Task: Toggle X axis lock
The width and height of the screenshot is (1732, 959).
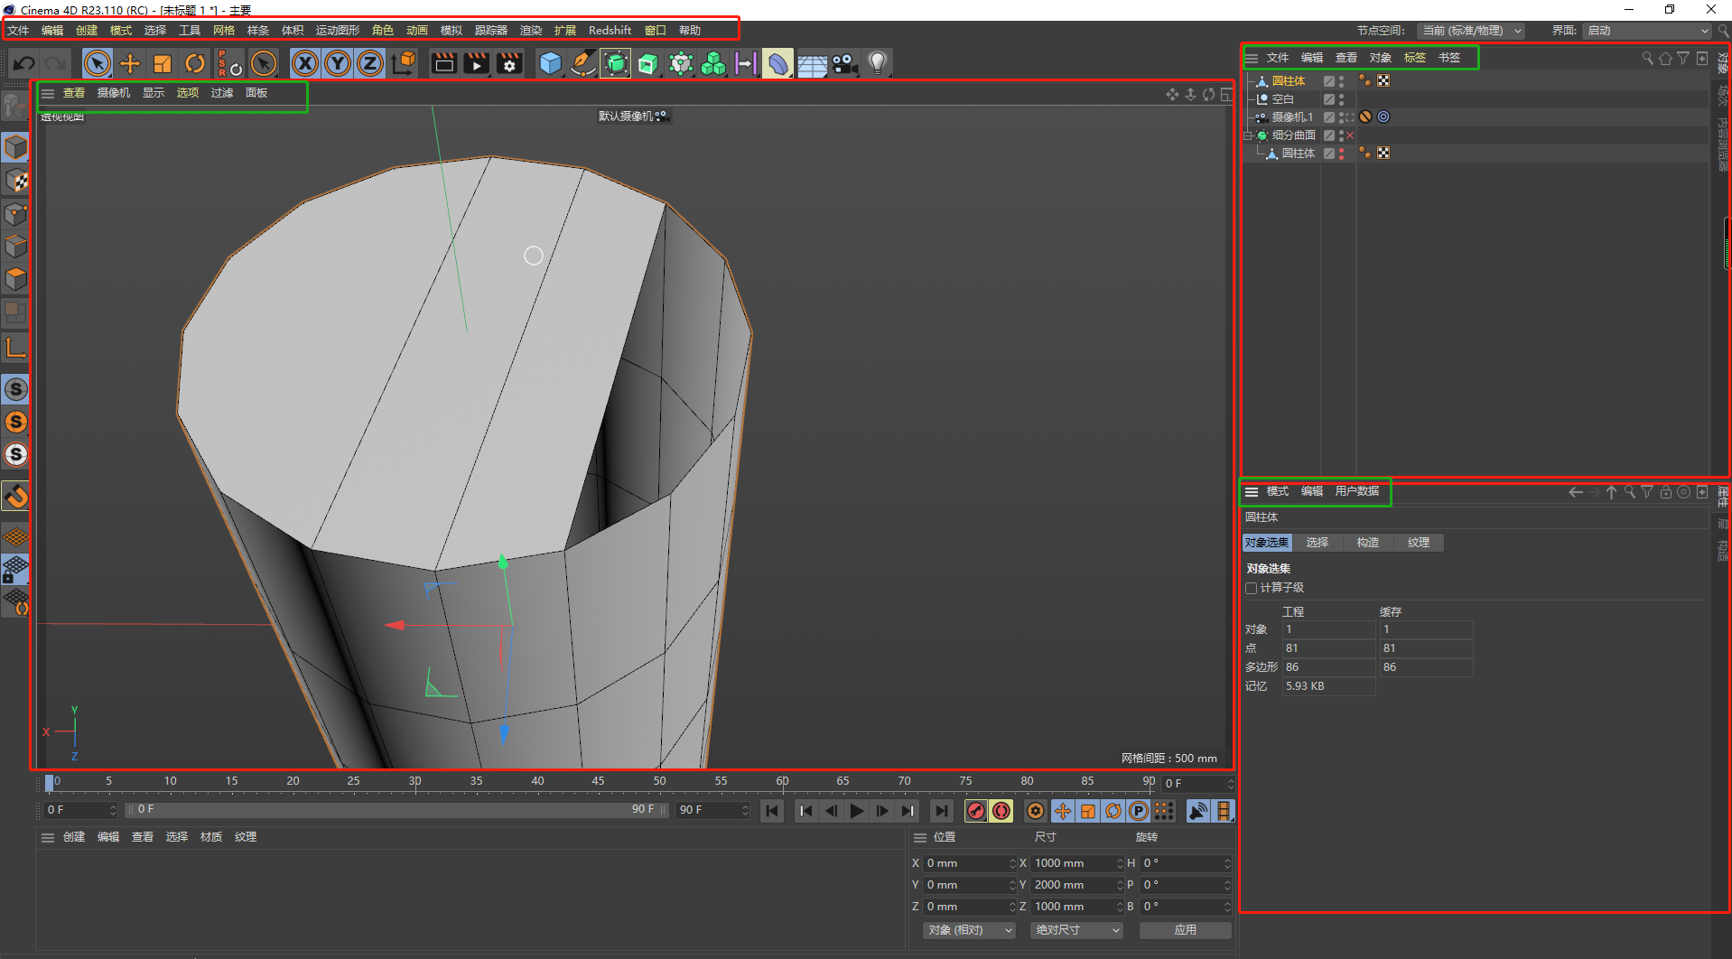Action: coord(305,63)
